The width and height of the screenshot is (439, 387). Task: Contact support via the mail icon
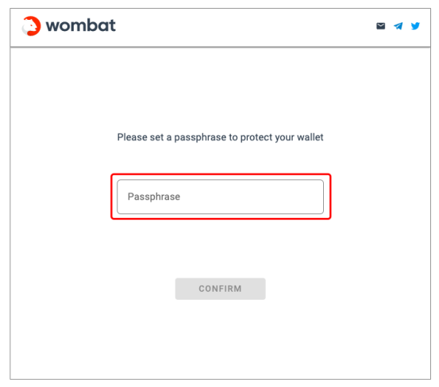point(380,26)
